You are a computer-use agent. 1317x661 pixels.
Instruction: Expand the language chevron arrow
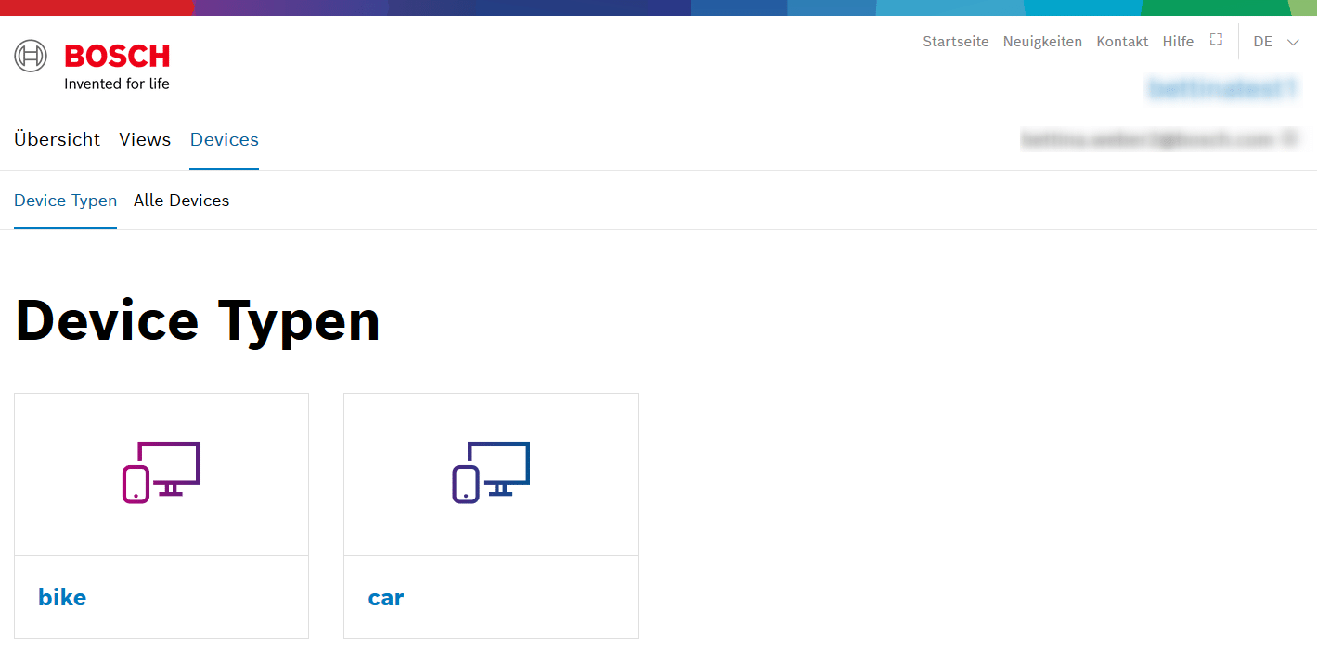1293,42
